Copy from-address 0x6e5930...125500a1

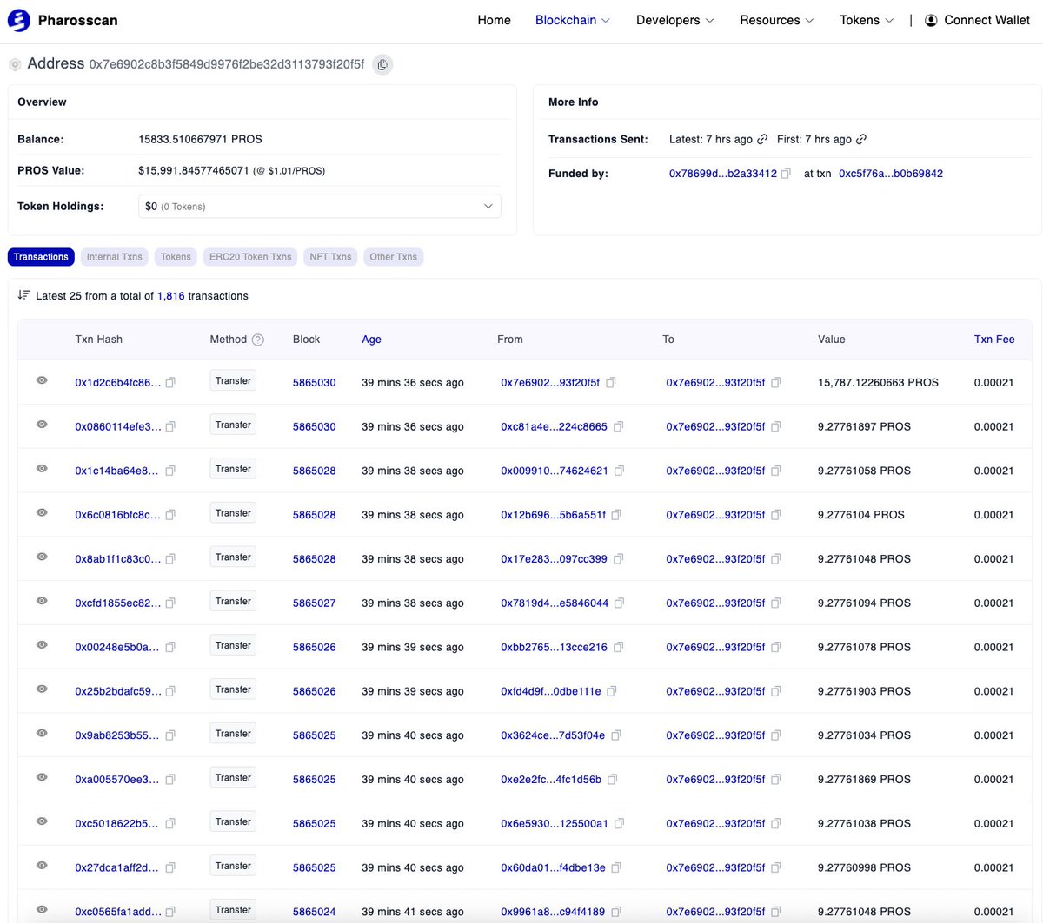619,823
